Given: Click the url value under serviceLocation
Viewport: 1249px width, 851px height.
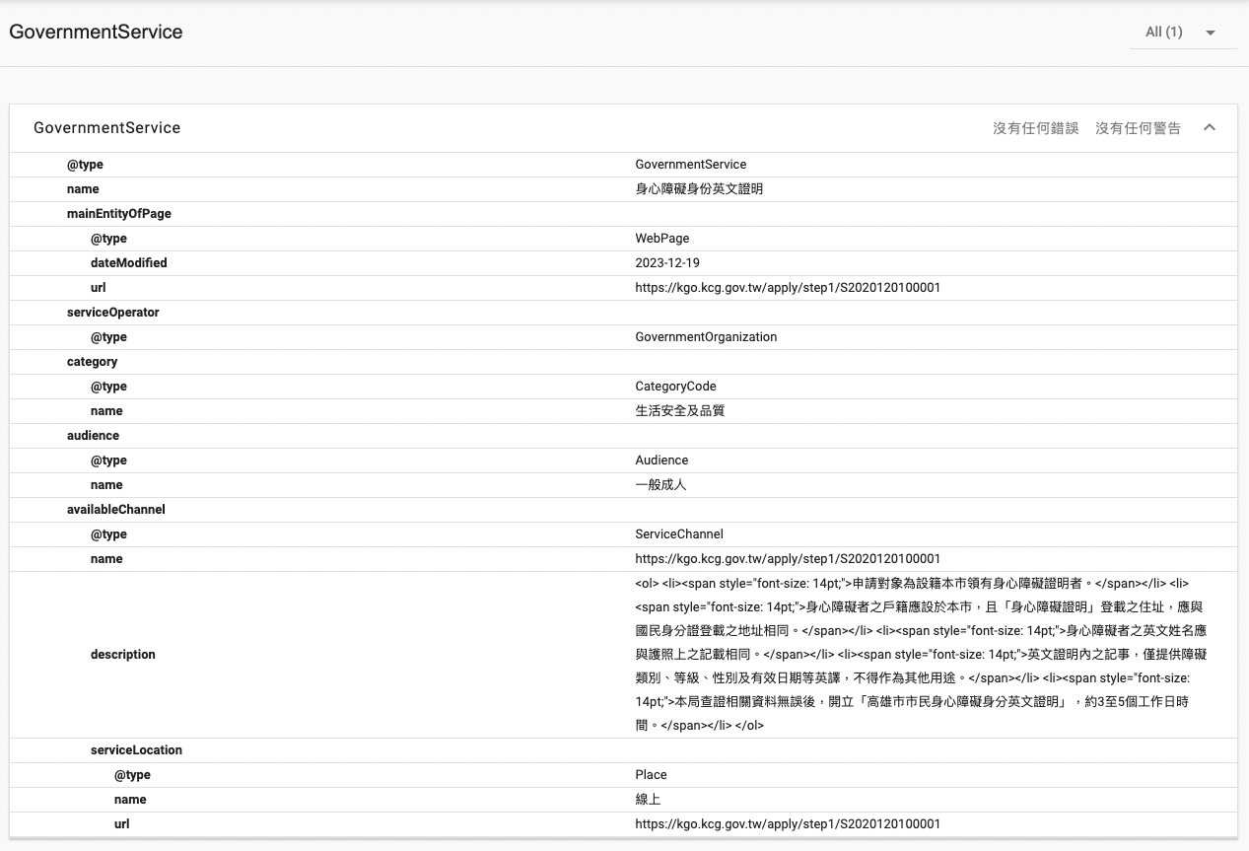Looking at the screenshot, I should coord(787,824).
